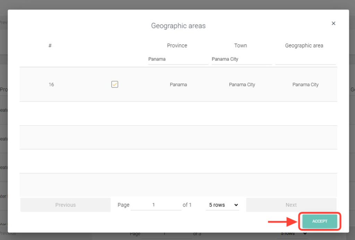The width and height of the screenshot is (355, 240).
Task: Go to the Next page in dialog
Action: point(291,205)
